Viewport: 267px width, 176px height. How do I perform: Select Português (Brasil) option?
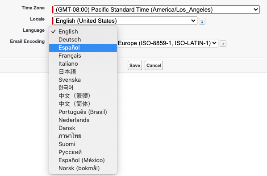point(83,112)
